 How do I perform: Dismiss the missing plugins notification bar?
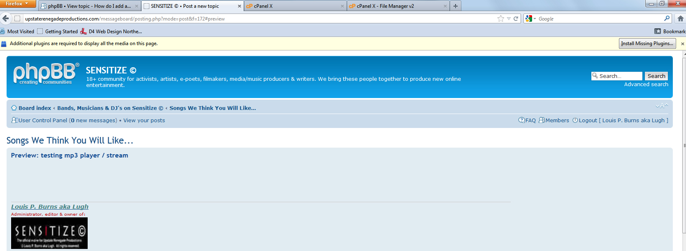click(682, 44)
